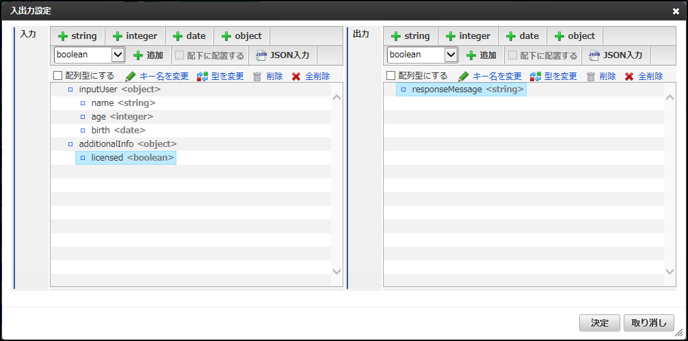688x341 pixels.
Task: Select the birth <date> node
Action: (112, 130)
